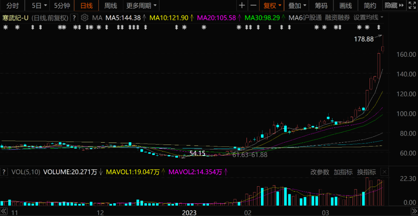Hide the side panel with 隐藏
The image size is (418, 216).
pyautogui.click(x=394, y=5)
